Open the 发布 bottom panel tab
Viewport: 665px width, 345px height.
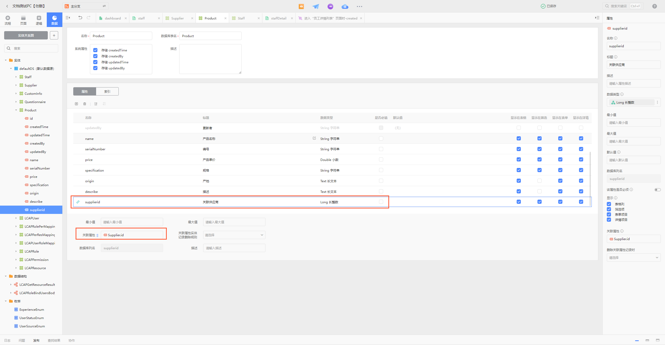tap(36, 340)
